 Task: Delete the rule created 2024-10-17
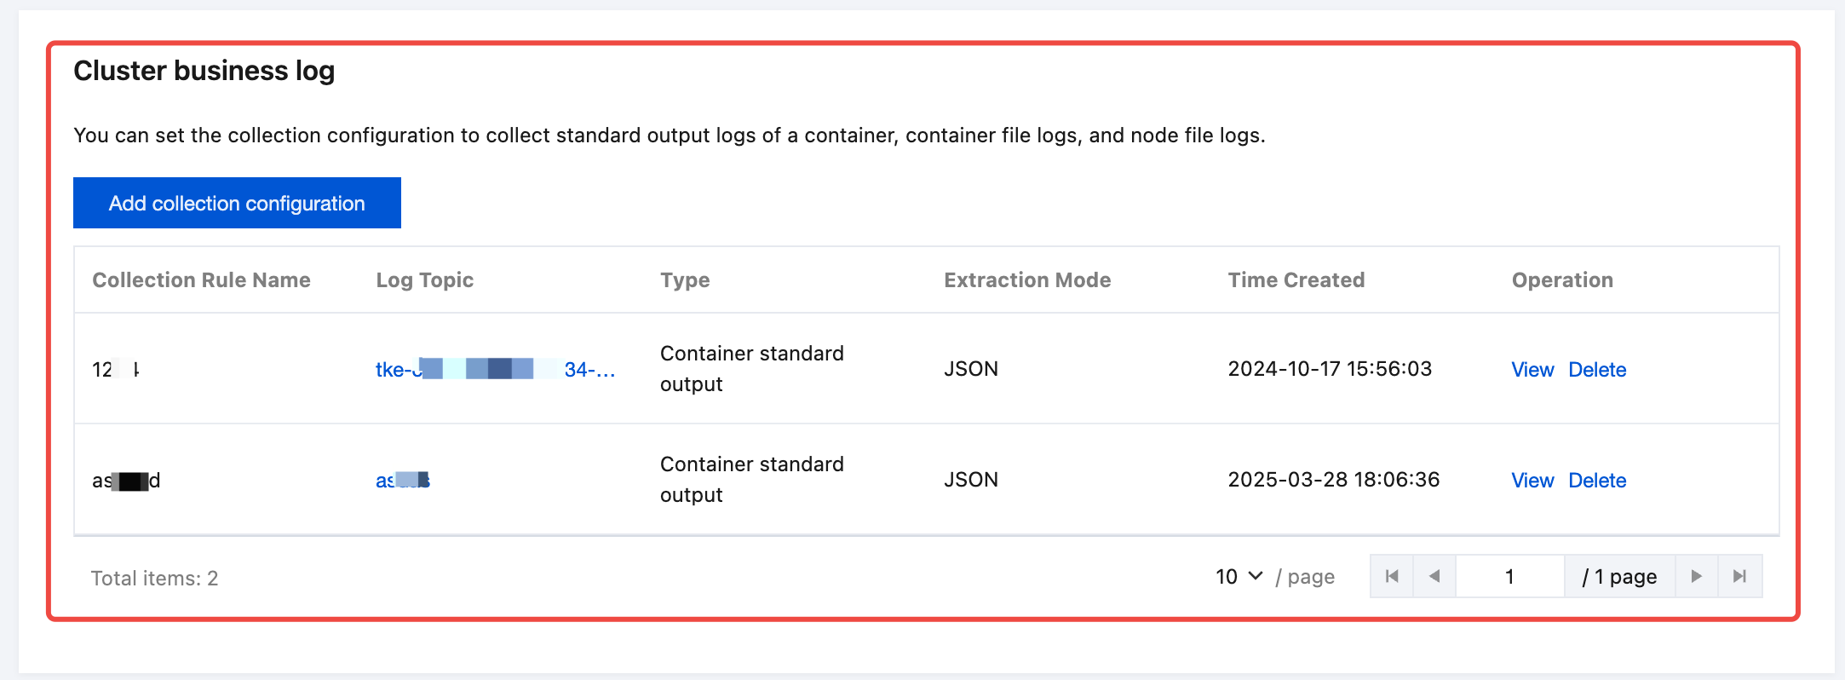point(1597,370)
